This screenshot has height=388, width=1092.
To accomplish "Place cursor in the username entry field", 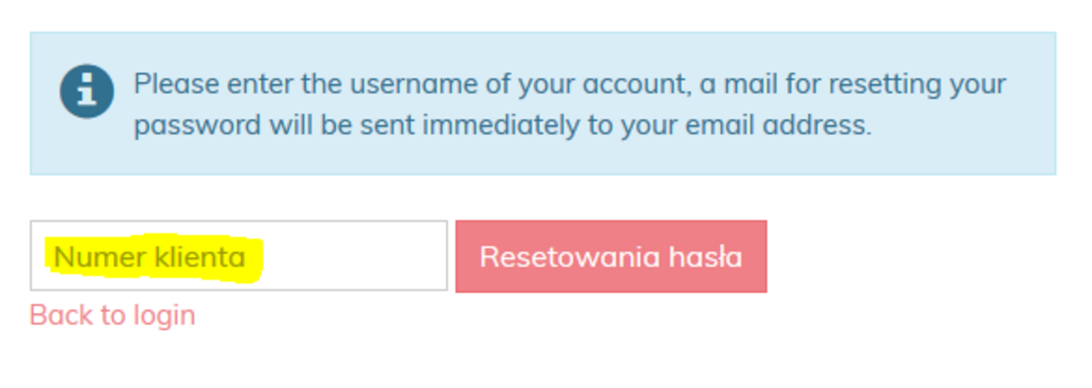I will point(238,256).
